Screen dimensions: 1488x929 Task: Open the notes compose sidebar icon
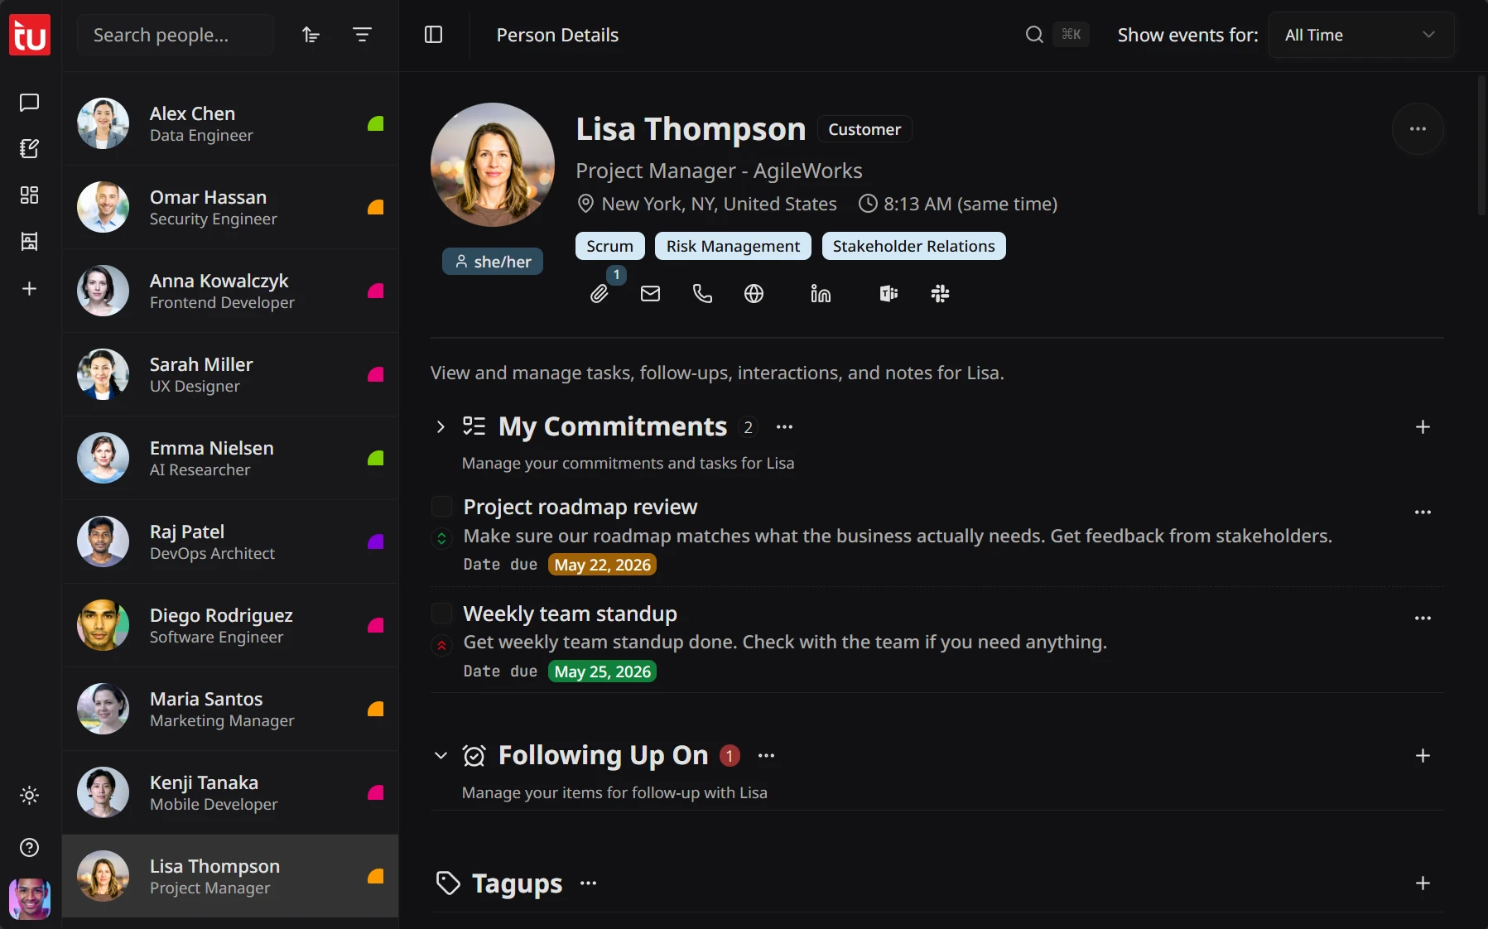[29, 149]
